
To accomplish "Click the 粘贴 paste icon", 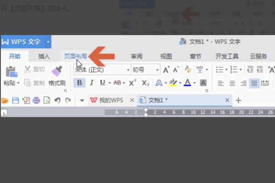I will [x=11, y=72].
